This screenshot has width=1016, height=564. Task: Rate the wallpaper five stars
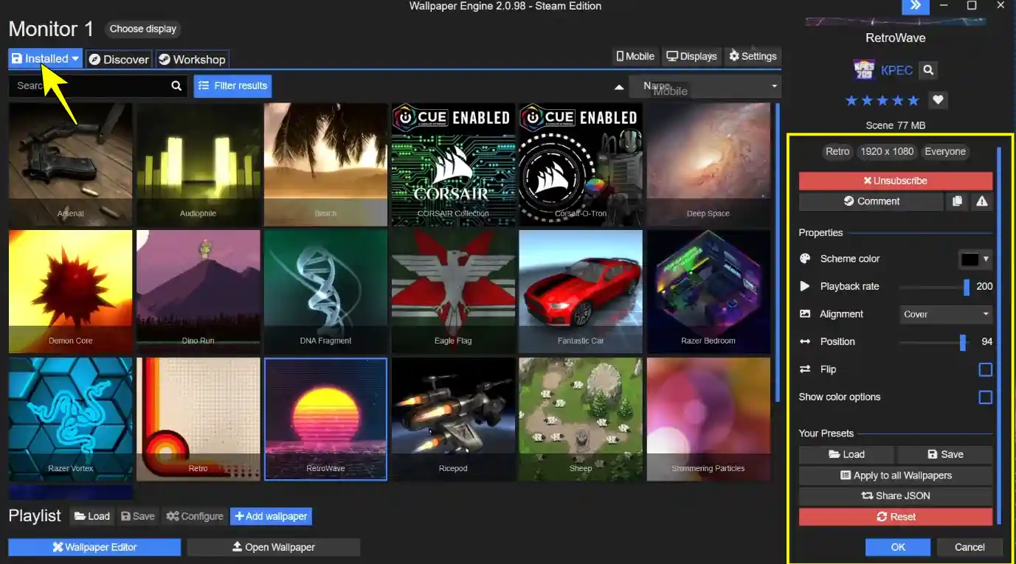[913, 100]
